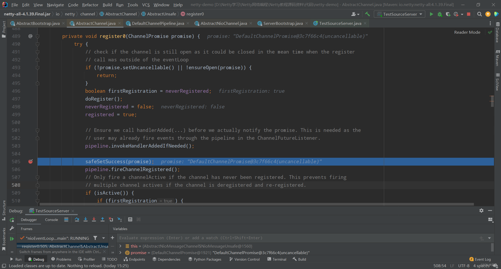
Task: Click Show Execution Point icon
Action: point(66,219)
